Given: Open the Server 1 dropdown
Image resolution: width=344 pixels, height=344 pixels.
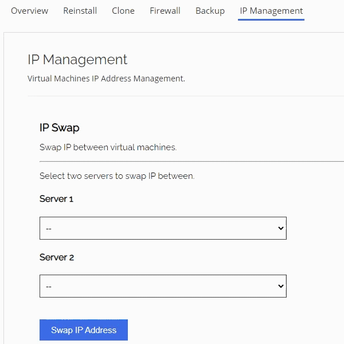Looking at the screenshot, I should pyautogui.click(x=163, y=228).
